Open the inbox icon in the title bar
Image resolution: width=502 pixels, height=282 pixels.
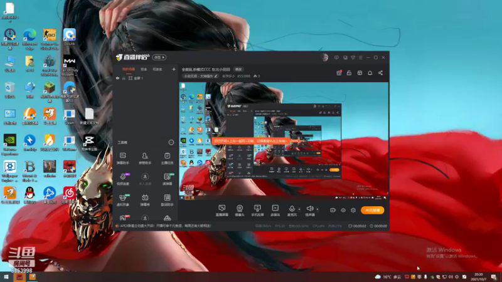pyautogui.click(x=345, y=58)
